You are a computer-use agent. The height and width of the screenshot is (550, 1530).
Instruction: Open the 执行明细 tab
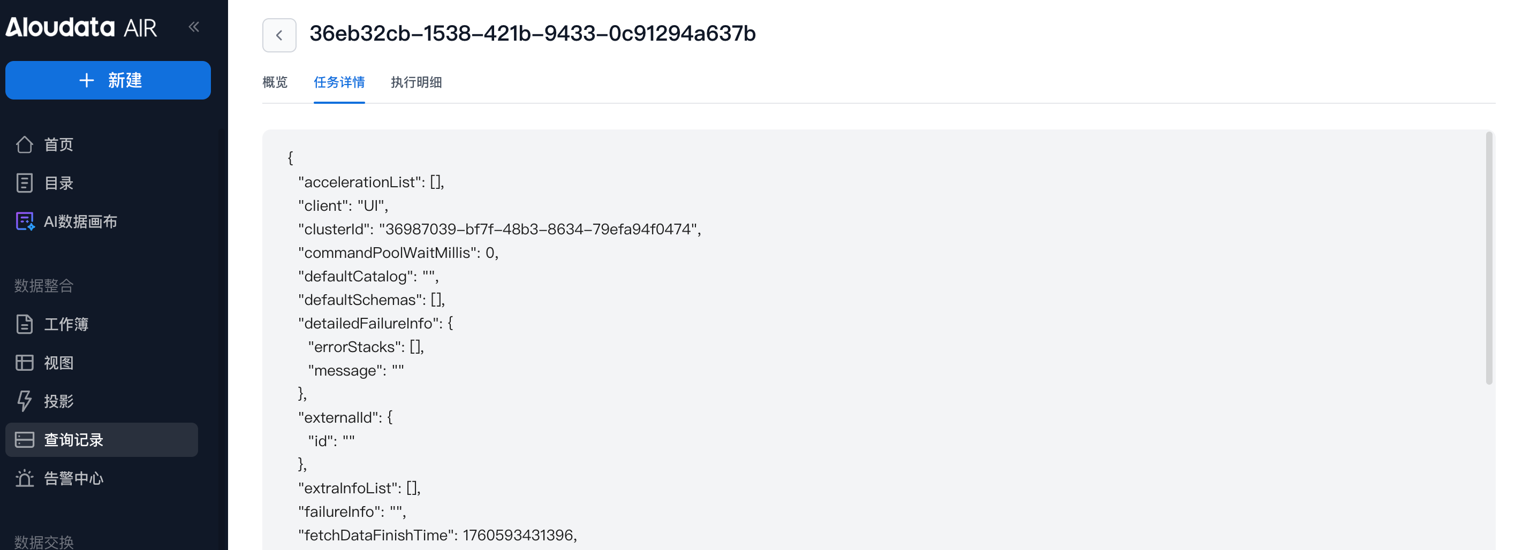click(416, 82)
